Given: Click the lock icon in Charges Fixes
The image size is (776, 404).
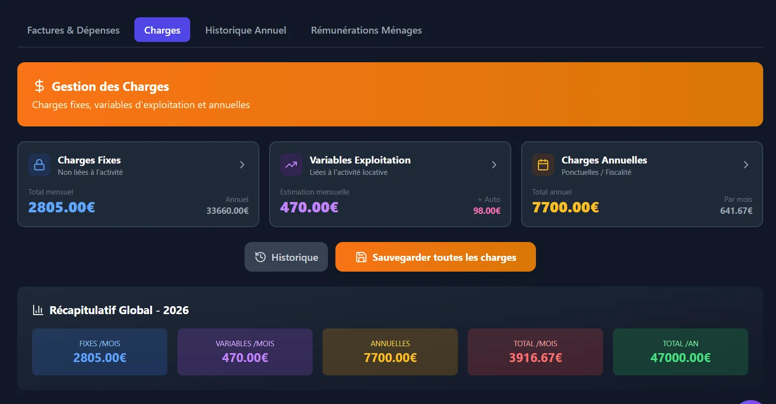Looking at the screenshot, I should [x=39, y=165].
